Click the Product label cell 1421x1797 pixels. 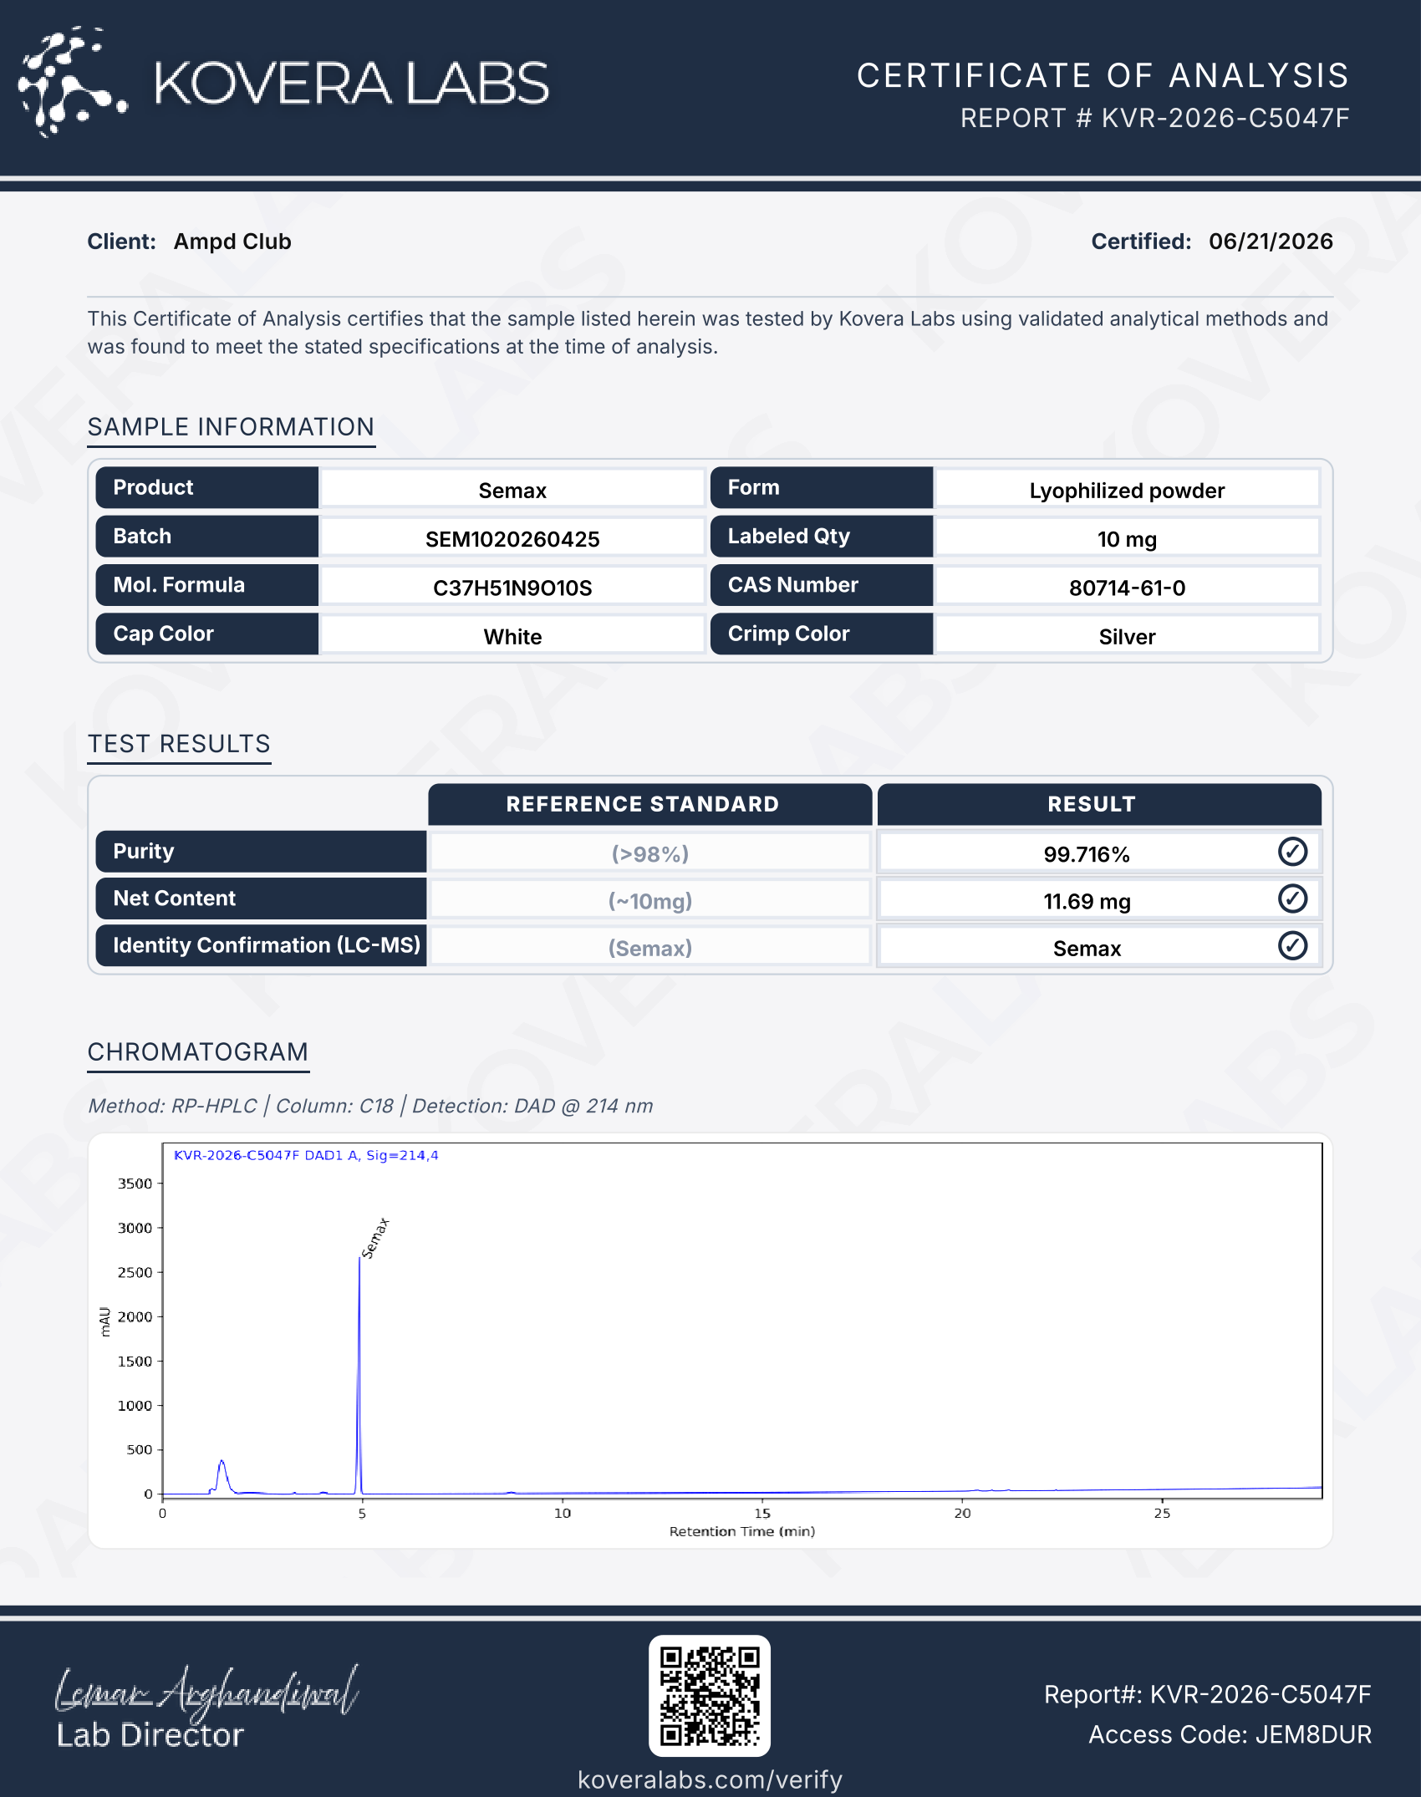[207, 487]
